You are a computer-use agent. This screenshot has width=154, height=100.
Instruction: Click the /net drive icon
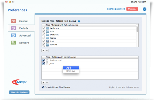click(48, 41)
